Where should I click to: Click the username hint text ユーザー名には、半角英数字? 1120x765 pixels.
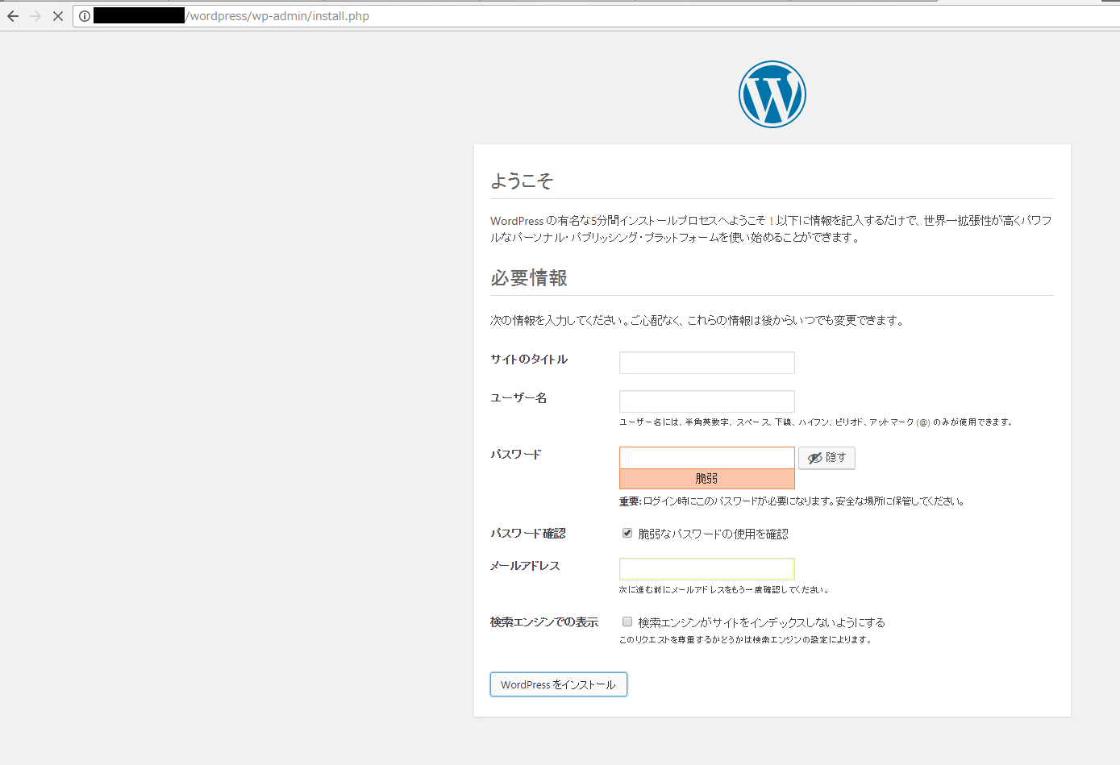816,422
